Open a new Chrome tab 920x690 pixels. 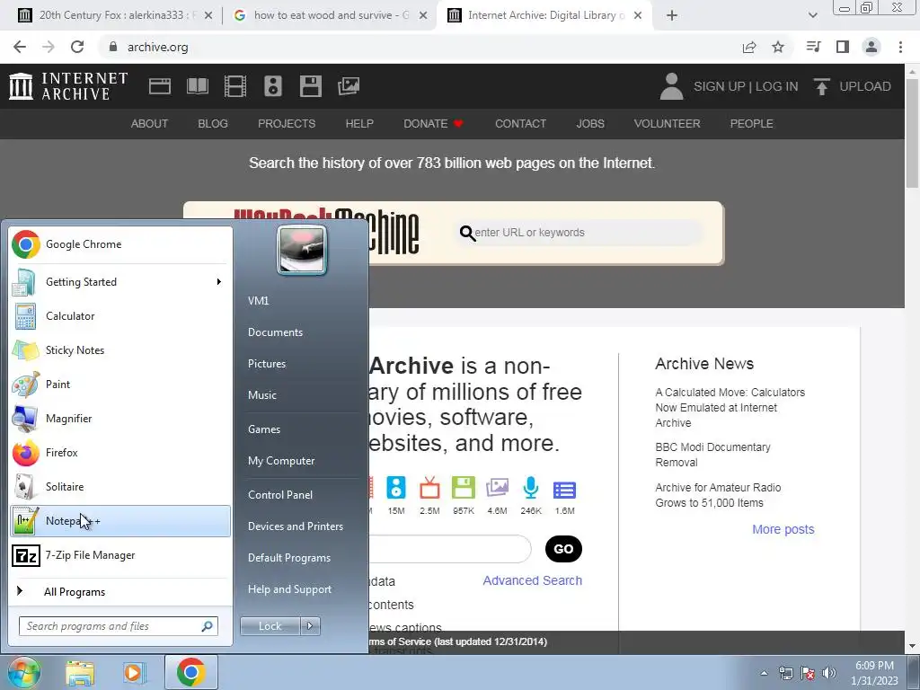click(672, 15)
